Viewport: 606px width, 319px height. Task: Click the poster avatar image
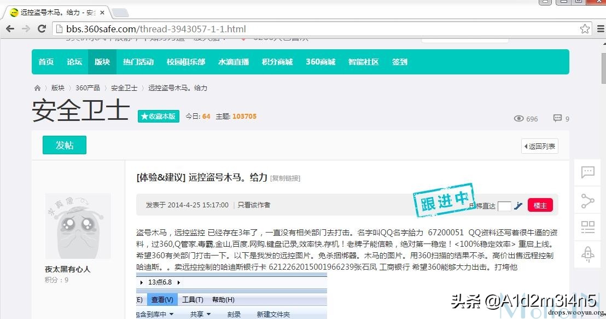pos(78,226)
